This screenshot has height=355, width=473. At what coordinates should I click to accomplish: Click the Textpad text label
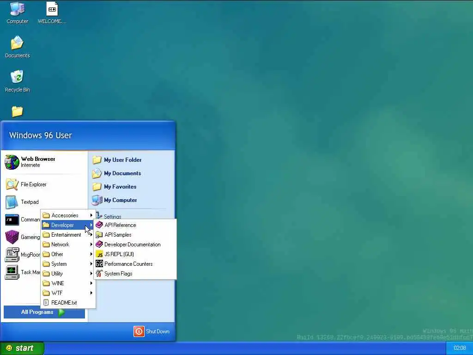pos(30,202)
